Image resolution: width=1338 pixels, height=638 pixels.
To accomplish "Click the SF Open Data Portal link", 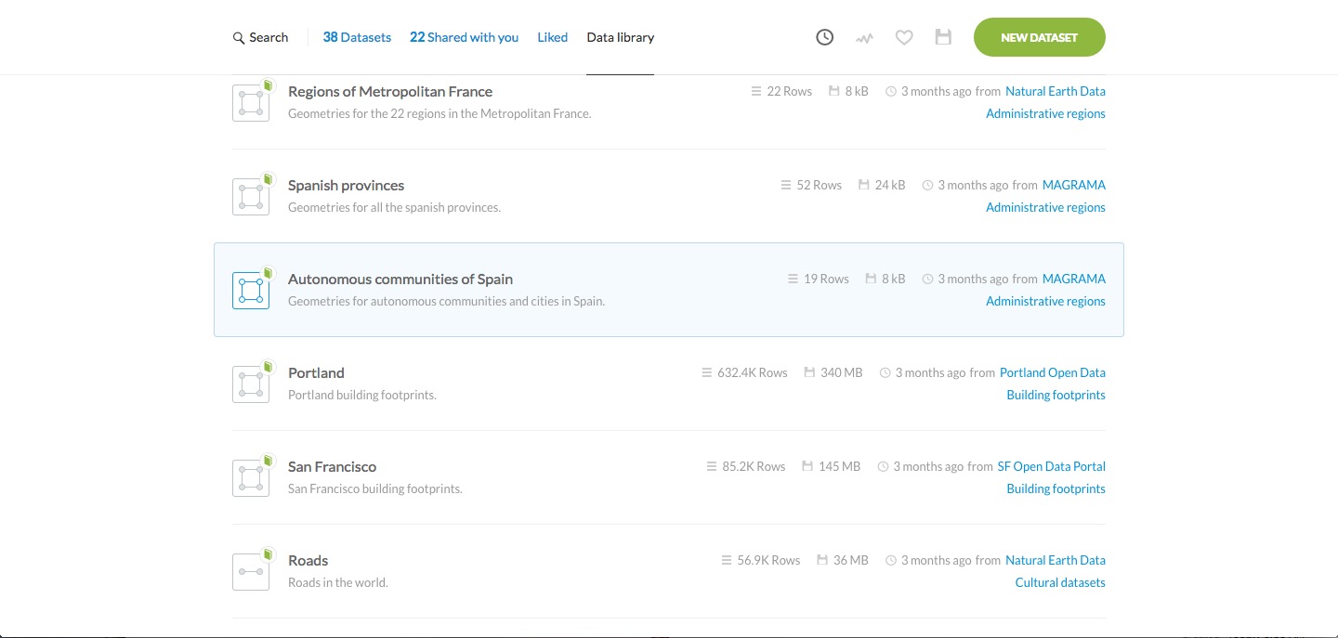I will click(x=1051, y=467).
